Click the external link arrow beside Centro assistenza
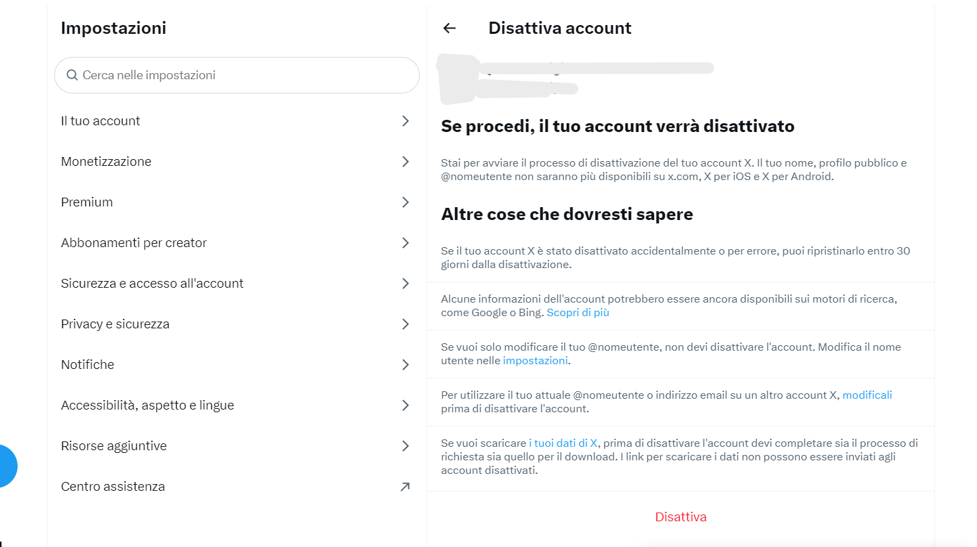The height and width of the screenshot is (547, 977). click(x=406, y=486)
